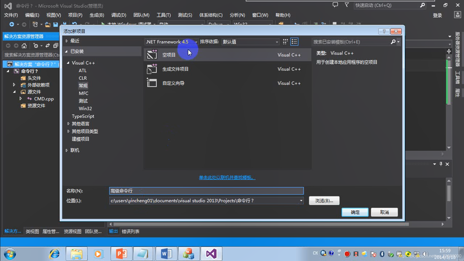This screenshot has width=464, height=261.
Task: Select the Win32 category
Action: (85, 108)
